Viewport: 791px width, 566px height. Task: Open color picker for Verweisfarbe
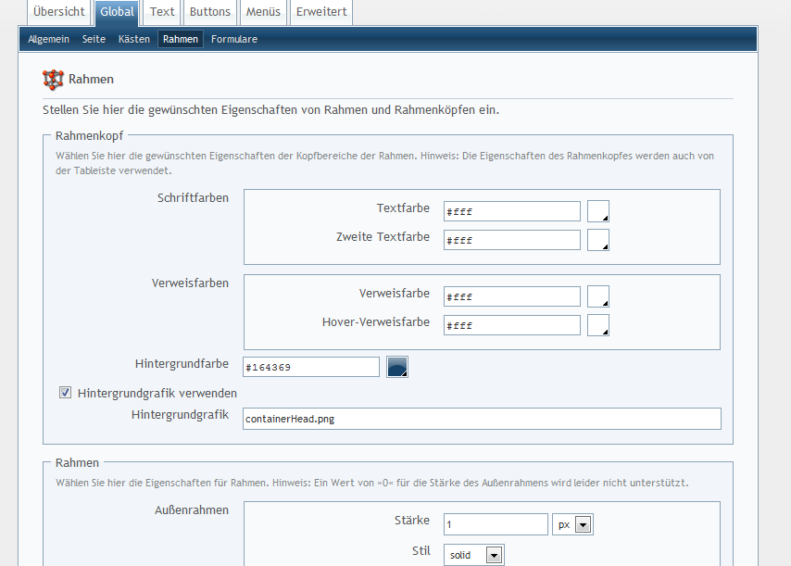click(x=598, y=296)
